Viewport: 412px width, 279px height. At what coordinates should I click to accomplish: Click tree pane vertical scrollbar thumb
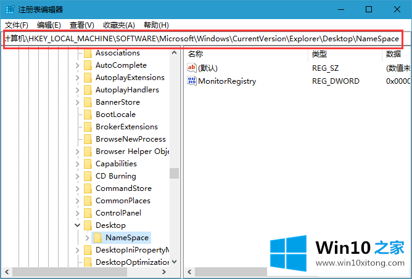click(x=174, y=174)
